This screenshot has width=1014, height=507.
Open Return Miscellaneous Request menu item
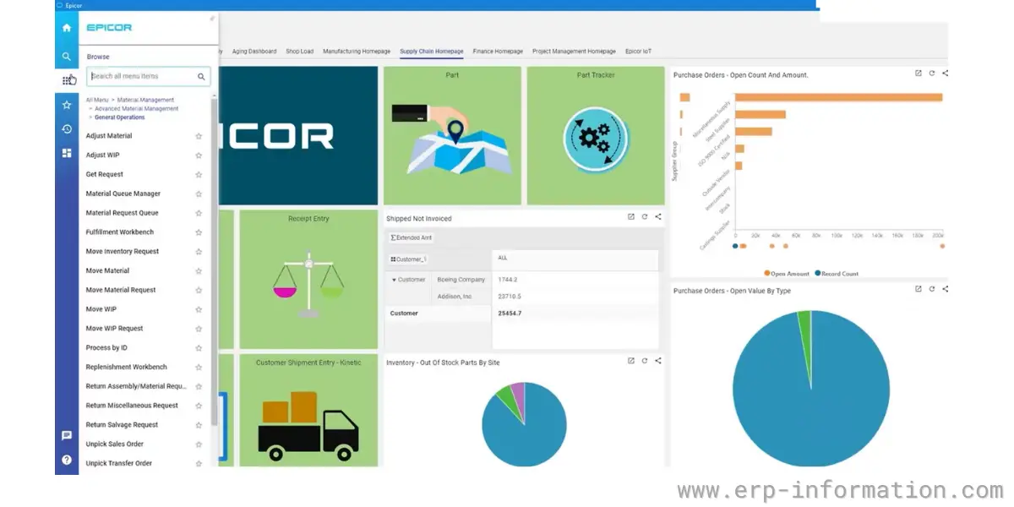coord(132,406)
